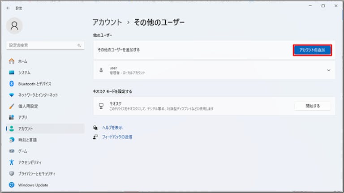344x193 pixels.
Task: Open フィードバックの送信 link
Action: pos(117,137)
